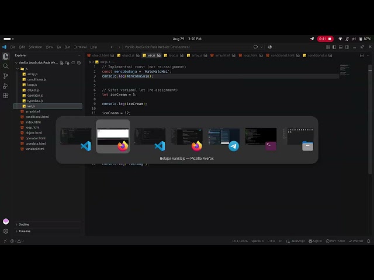Toggle Live Server Port : 5500

tap(335, 241)
